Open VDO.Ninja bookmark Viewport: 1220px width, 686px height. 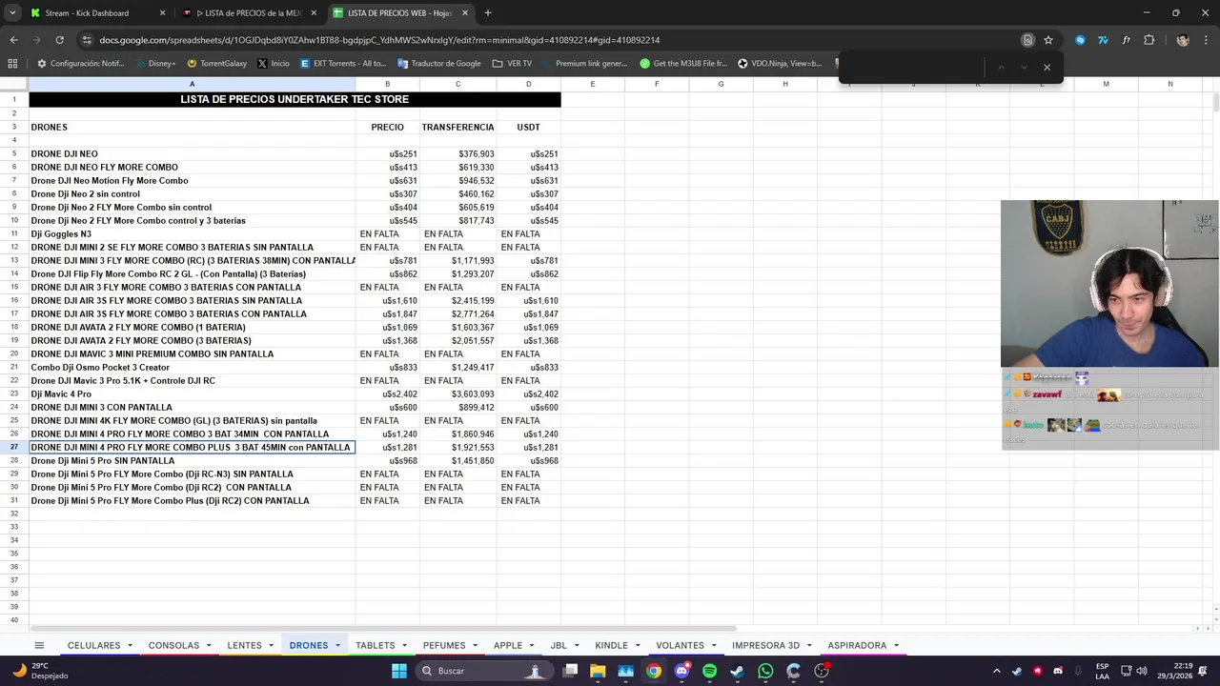(x=779, y=64)
